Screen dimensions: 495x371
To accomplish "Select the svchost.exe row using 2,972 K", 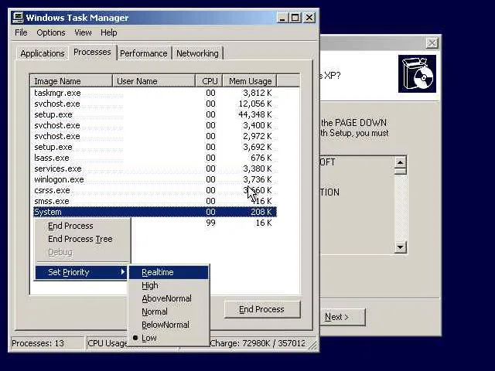I will tap(155, 136).
